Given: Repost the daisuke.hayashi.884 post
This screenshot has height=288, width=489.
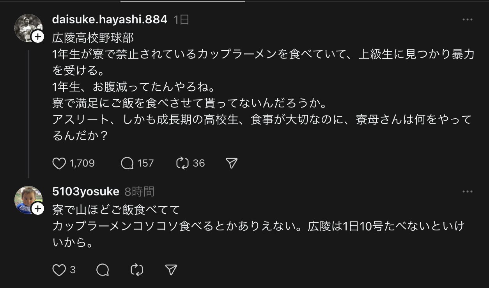Looking at the screenshot, I should click(182, 163).
